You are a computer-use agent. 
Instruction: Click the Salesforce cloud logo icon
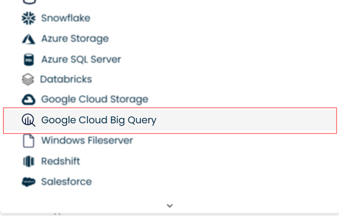pyautogui.click(x=29, y=182)
